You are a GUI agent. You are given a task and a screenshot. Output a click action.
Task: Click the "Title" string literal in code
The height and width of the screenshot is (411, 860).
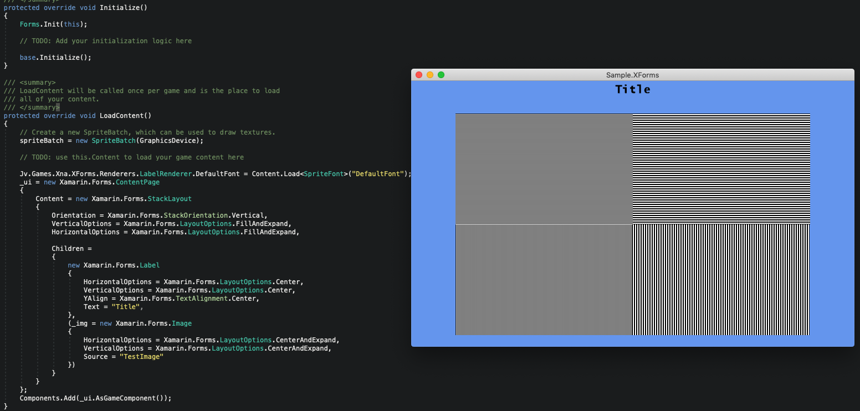pyautogui.click(x=125, y=307)
